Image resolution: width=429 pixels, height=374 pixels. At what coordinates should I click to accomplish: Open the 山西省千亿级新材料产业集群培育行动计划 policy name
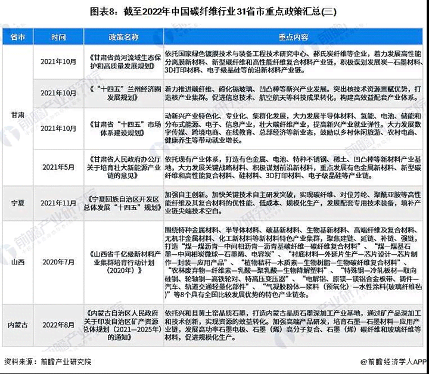coord(123,261)
